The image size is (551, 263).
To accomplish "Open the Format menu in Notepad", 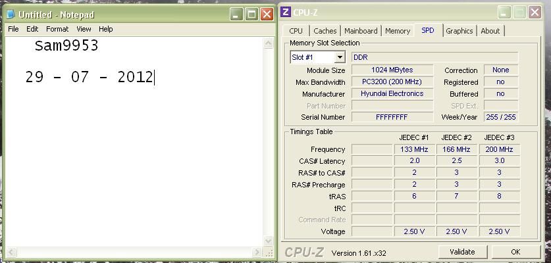I will click(x=57, y=29).
